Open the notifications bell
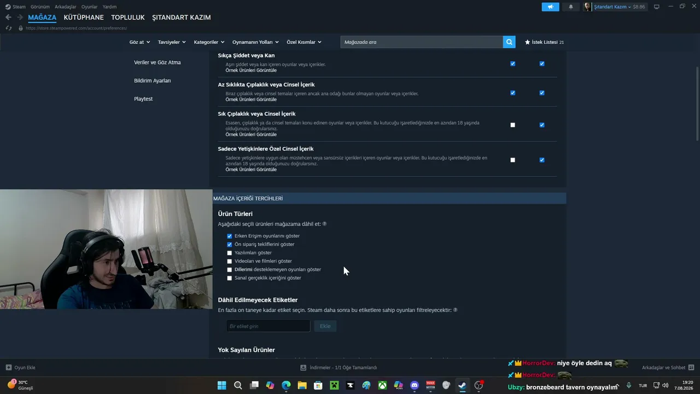This screenshot has height=394, width=700. [x=571, y=7]
